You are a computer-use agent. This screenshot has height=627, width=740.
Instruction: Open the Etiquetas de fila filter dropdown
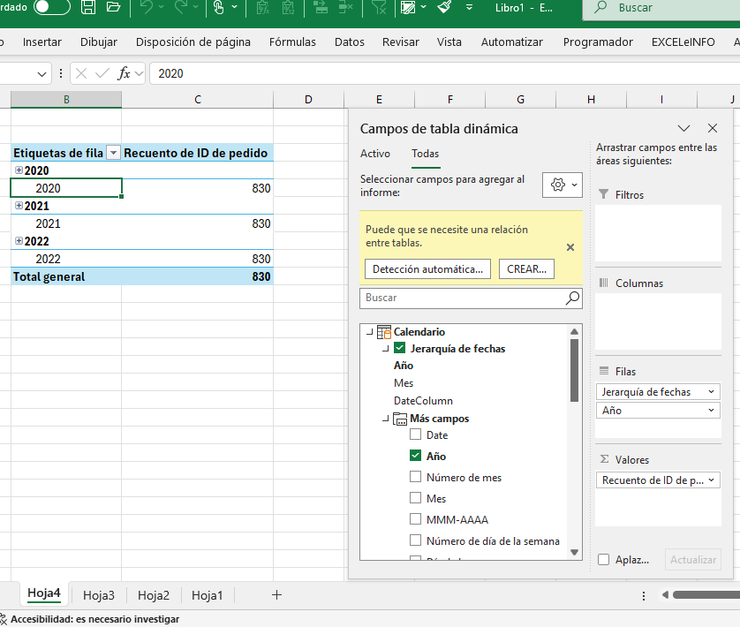113,153
